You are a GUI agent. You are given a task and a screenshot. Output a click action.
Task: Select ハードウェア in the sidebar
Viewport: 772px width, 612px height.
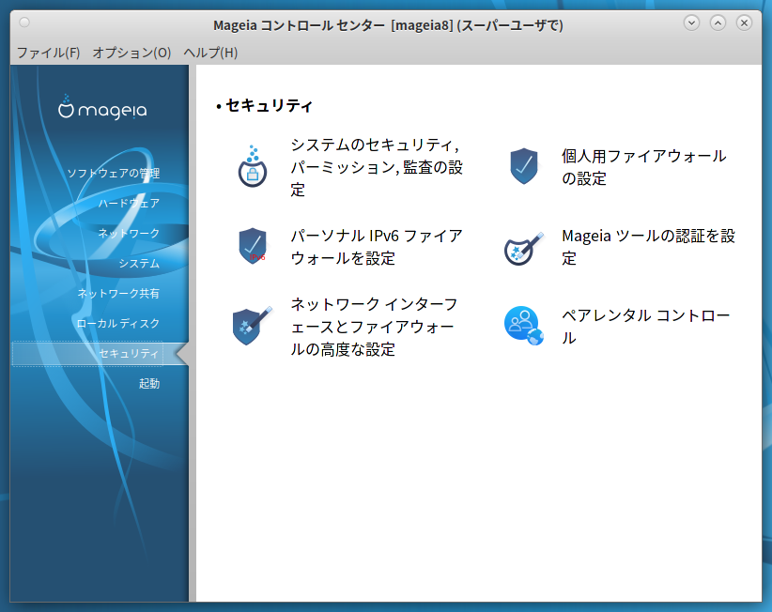[x=129, y=203]
